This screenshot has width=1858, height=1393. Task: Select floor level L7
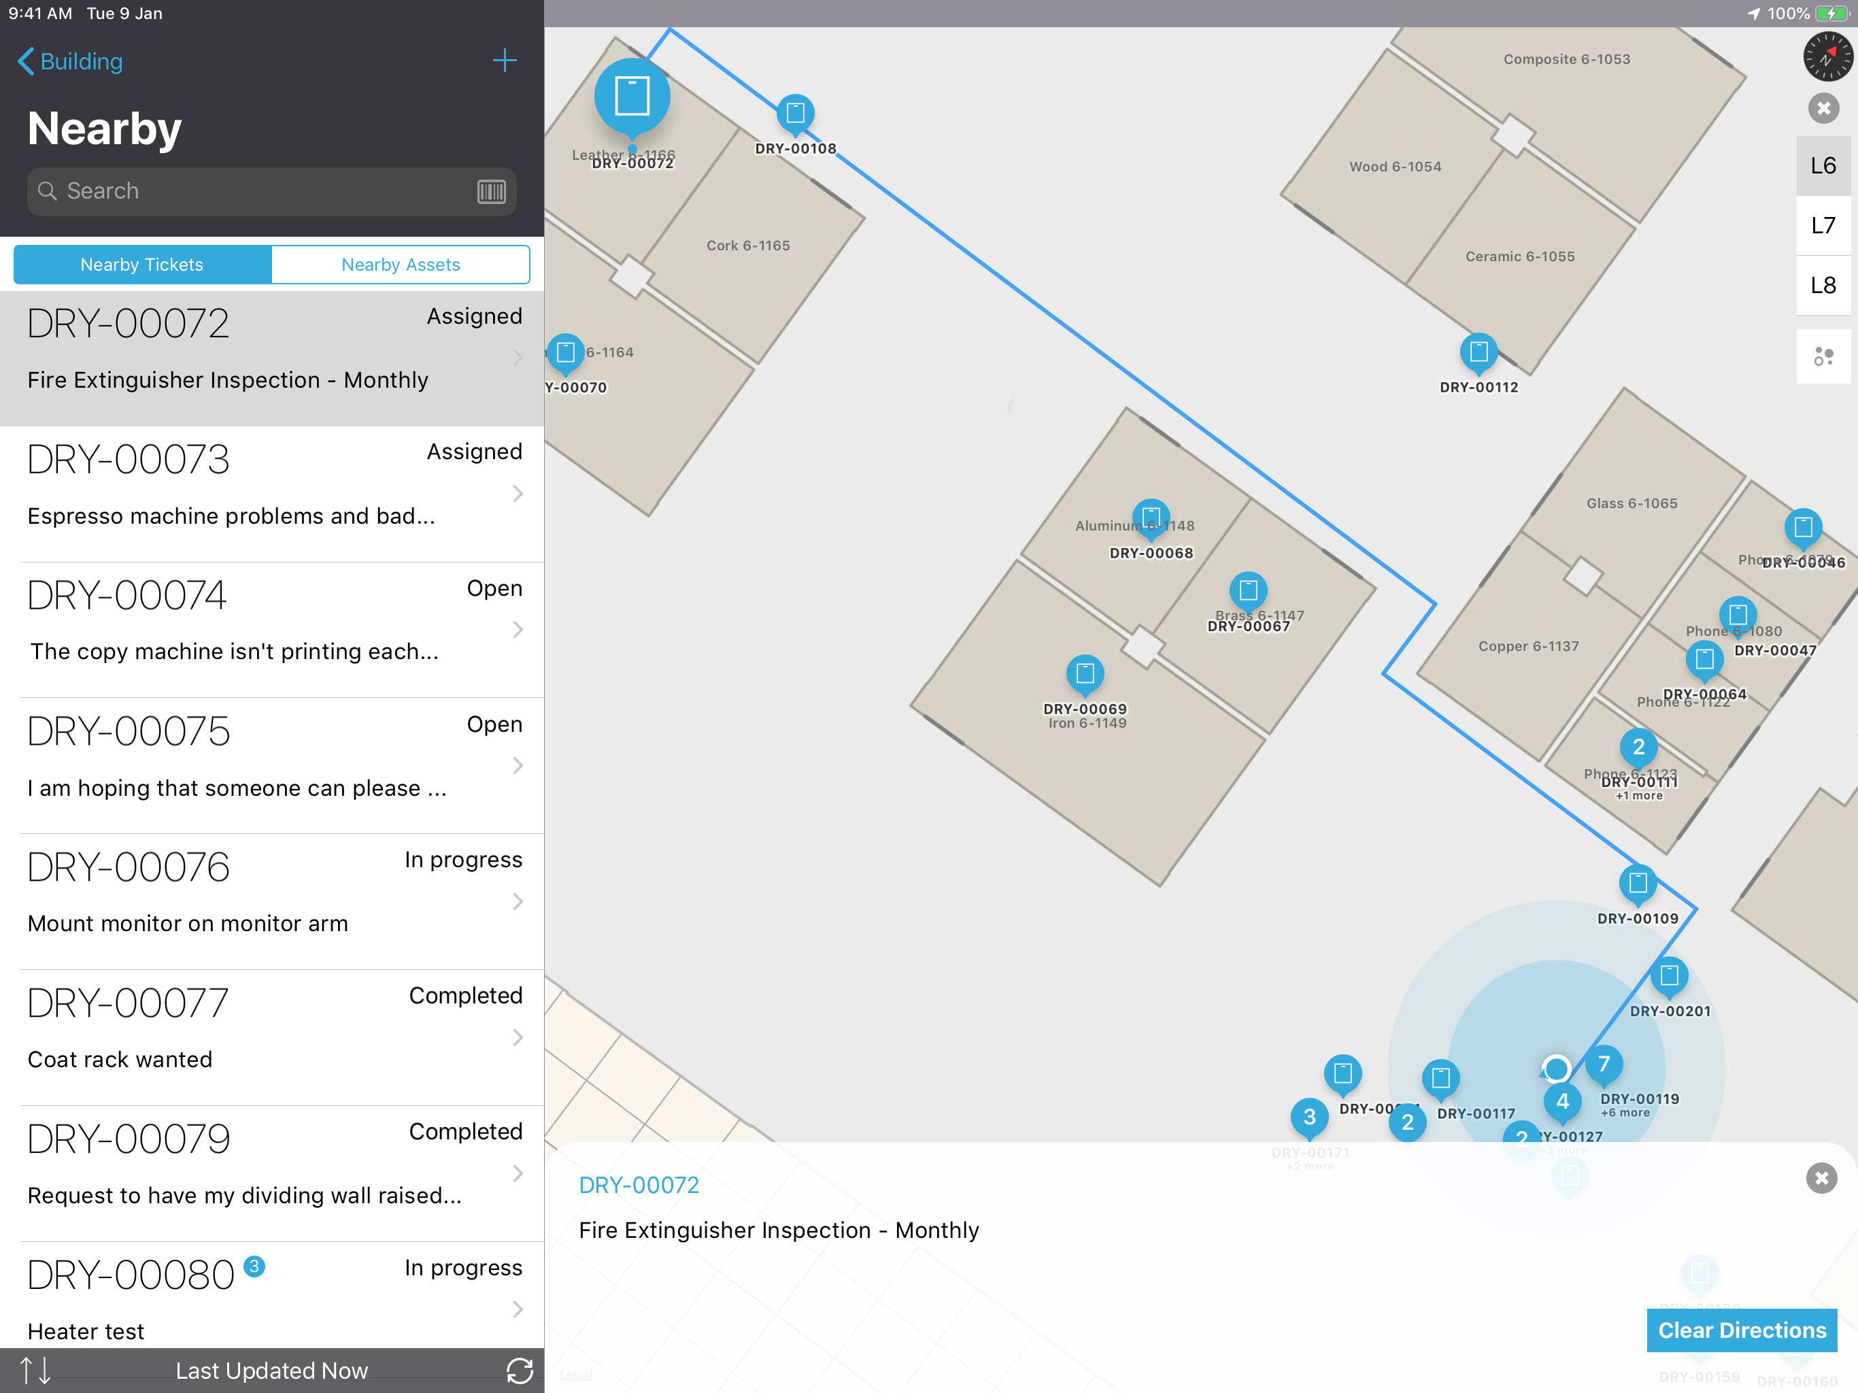click(x=1823, y=225)
